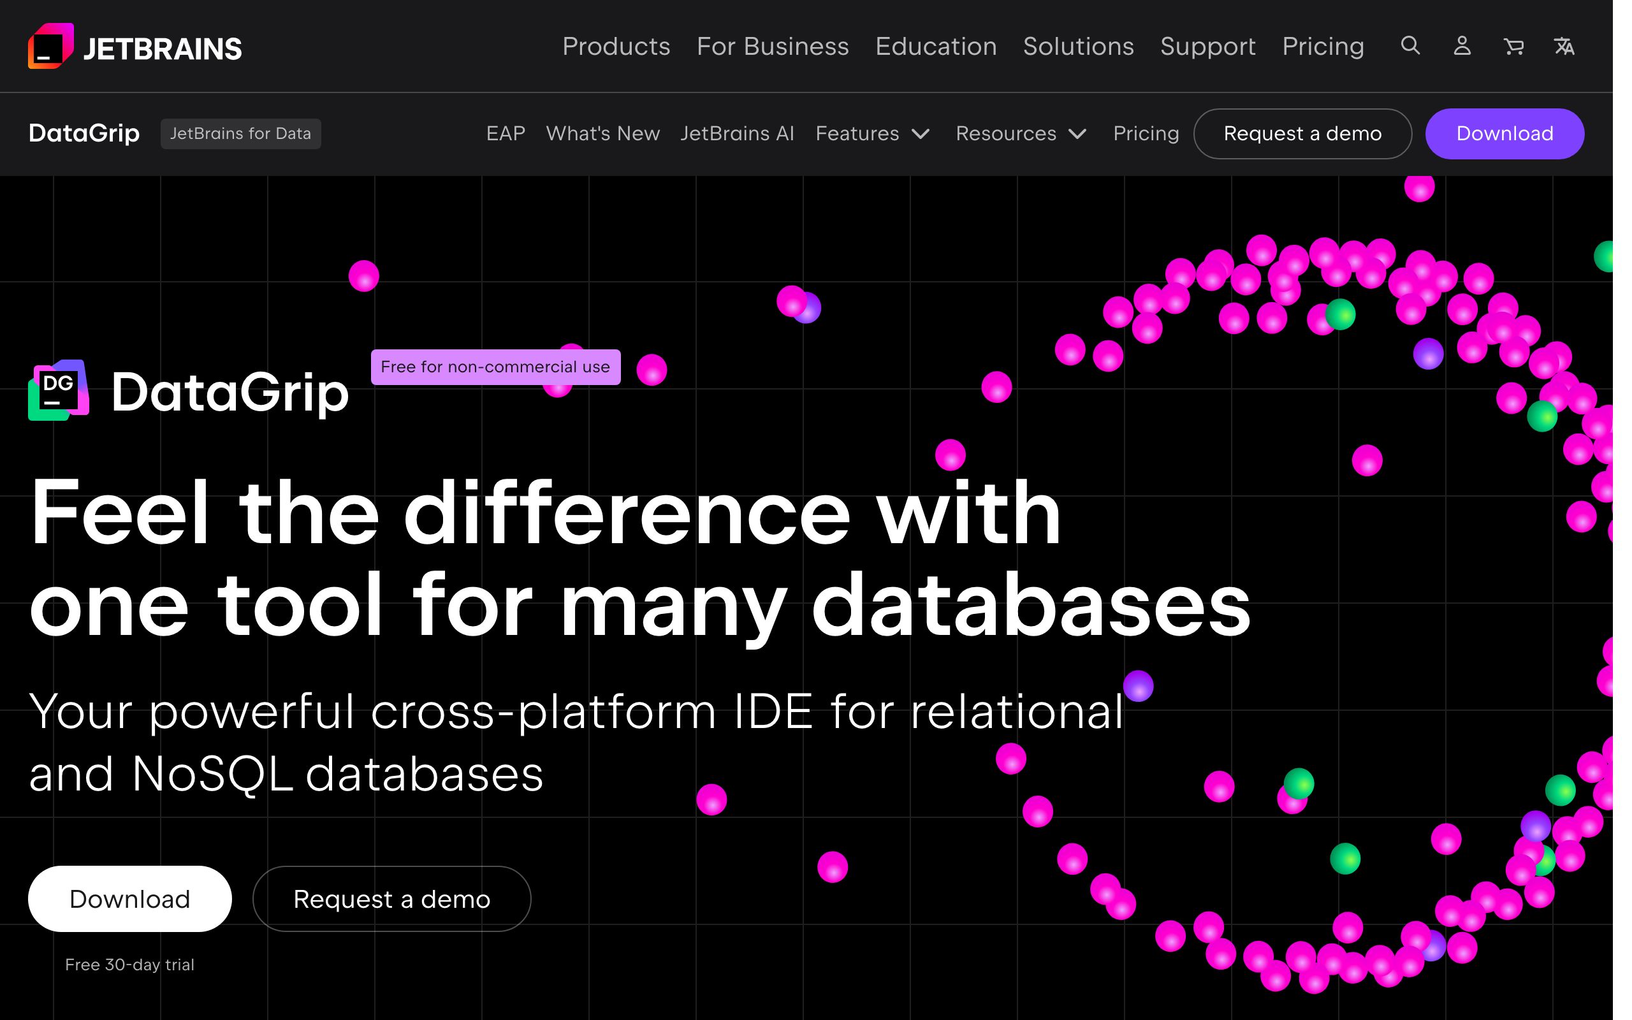Click the DataGrip title in sub-navigation

click(84, 134)
